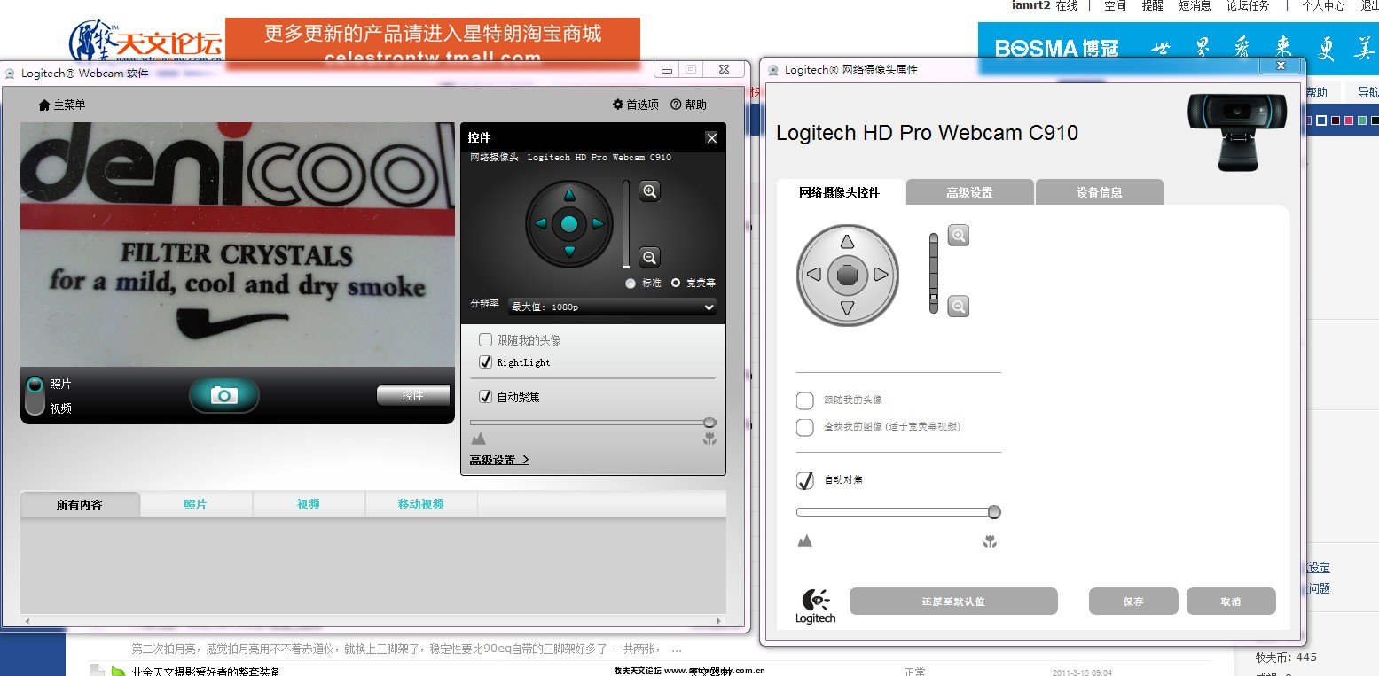Viewport: 1379px width, 676px height.
Task: Click 取消 cancel button
Action: tap(1231, 602)
